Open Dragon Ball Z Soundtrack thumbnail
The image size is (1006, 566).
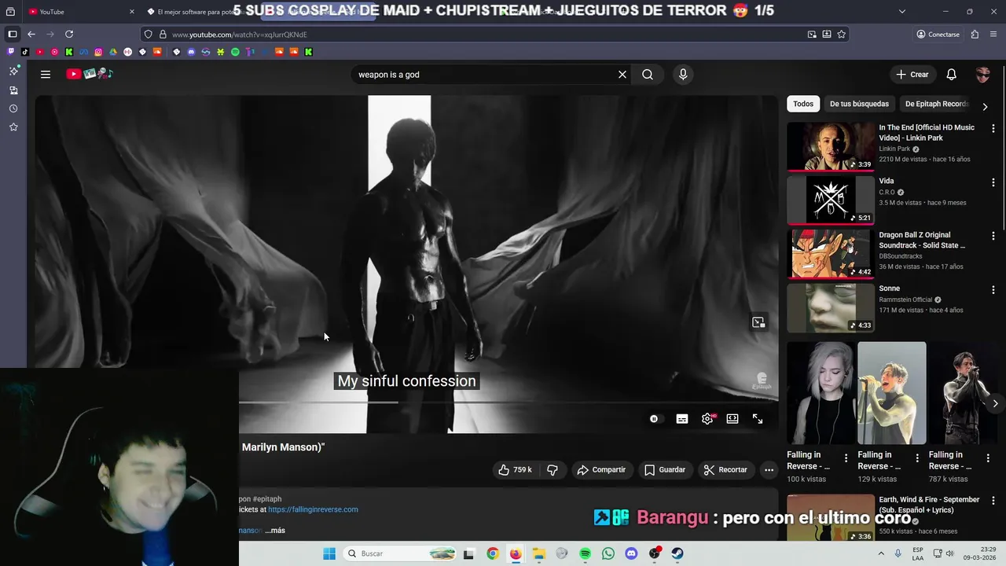tap(831, 253)
